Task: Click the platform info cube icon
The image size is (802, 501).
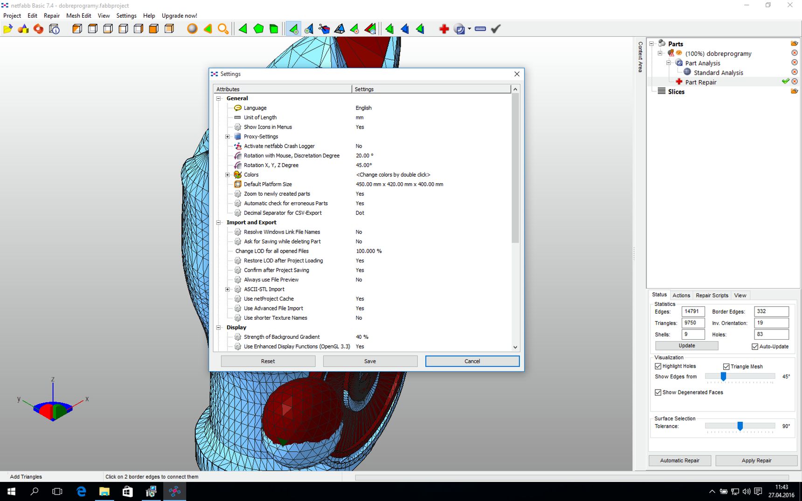Action: pyautogui.click(x=54, y=29)
